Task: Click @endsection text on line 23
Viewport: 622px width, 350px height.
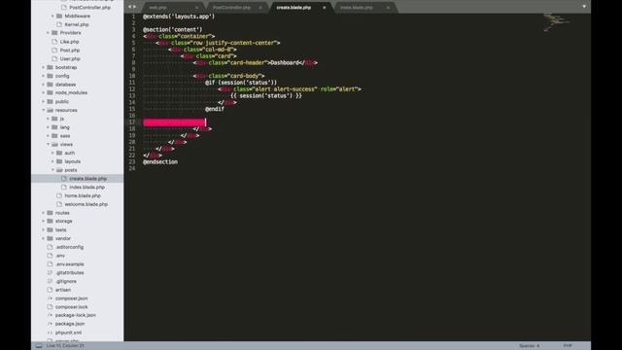Action: [160, 162]
